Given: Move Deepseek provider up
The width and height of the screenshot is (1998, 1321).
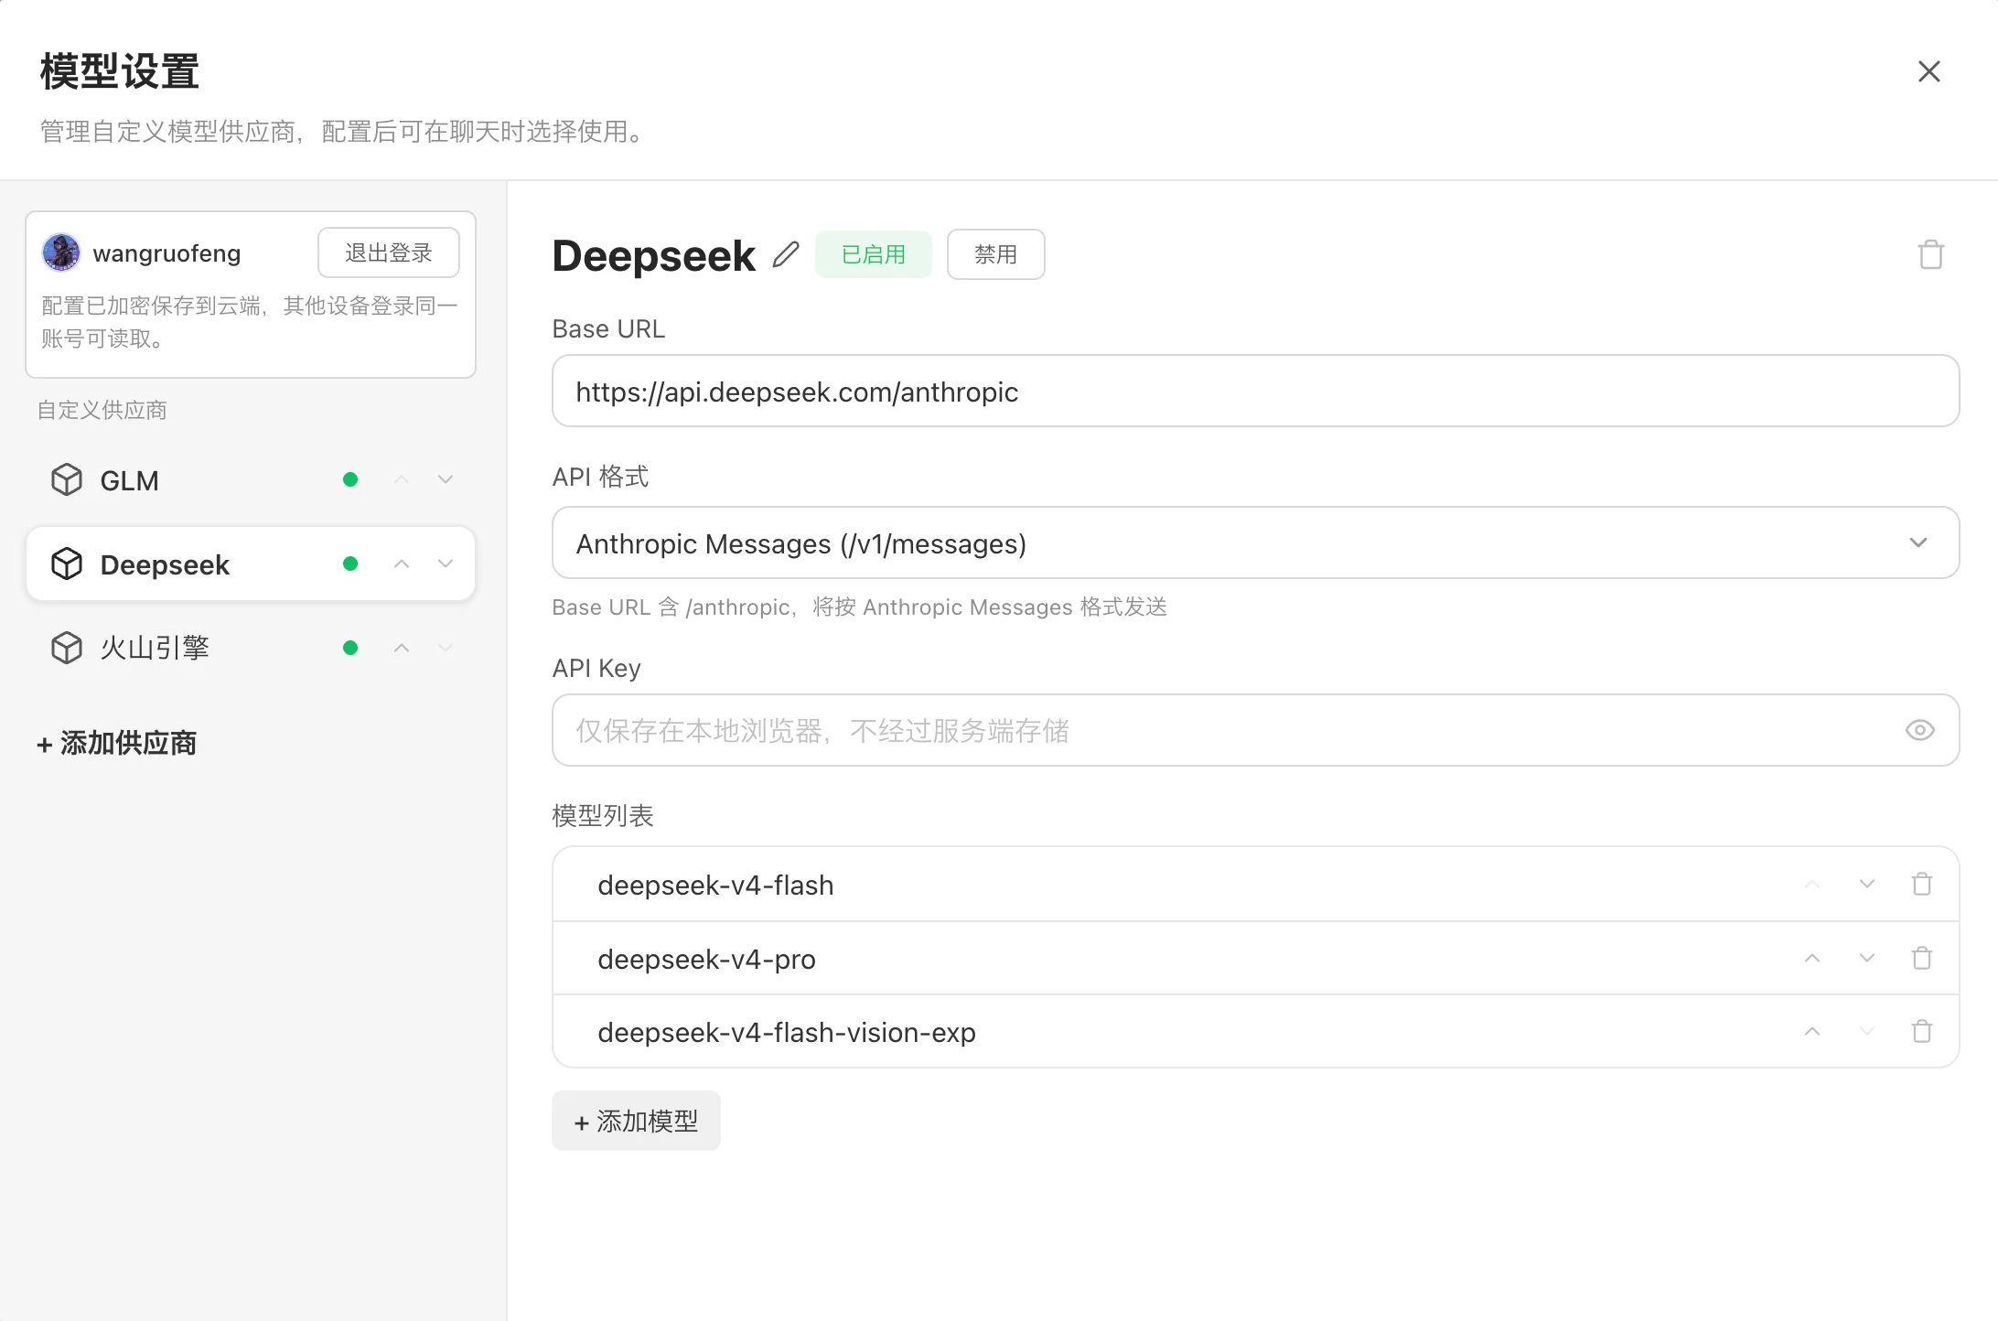Looking at the screenshot, I should [402, 564].
